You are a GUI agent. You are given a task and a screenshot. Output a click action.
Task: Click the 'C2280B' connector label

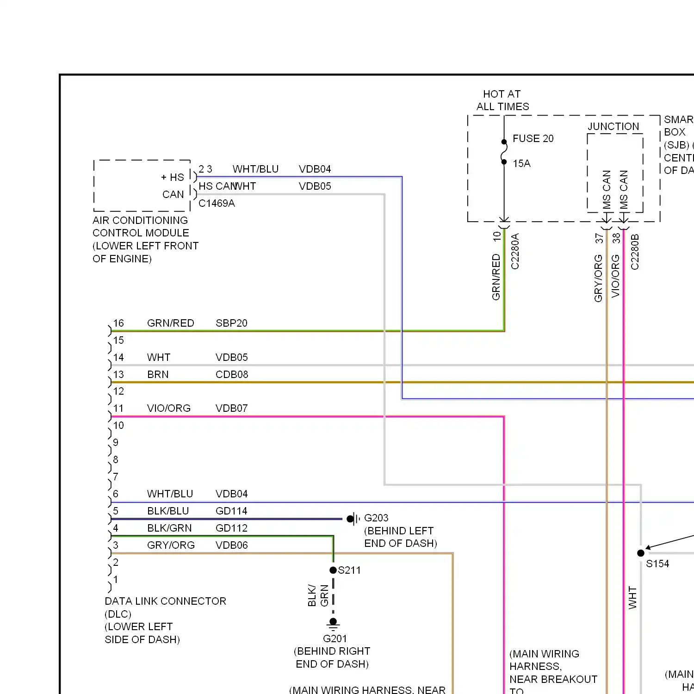point(635,252)
